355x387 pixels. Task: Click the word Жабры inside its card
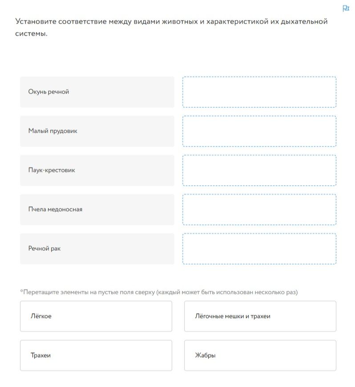pyautogui.click(x=205, y=355)
